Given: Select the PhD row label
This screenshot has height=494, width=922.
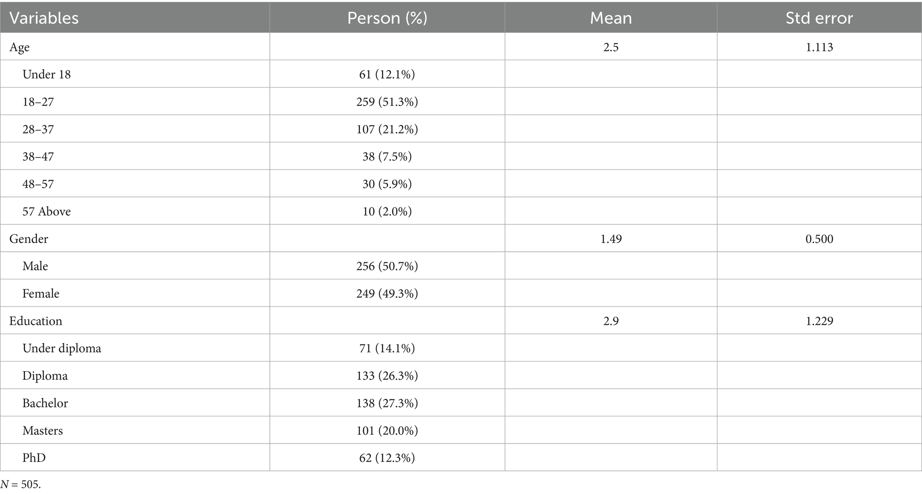Looking at the screenshot, I should click(x=34, y=458).
